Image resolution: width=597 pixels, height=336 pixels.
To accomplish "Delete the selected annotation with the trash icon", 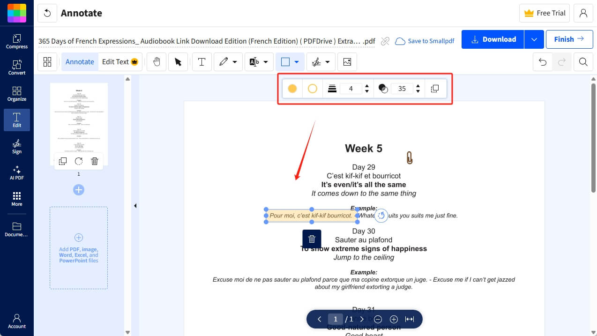I will 312,239.
